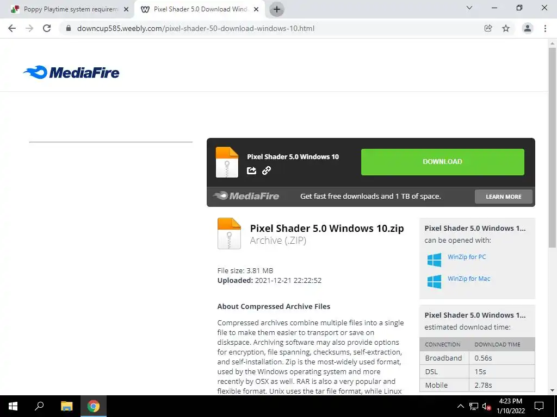
Task: Copy link using the chain icon
Action: pos(267,170)
